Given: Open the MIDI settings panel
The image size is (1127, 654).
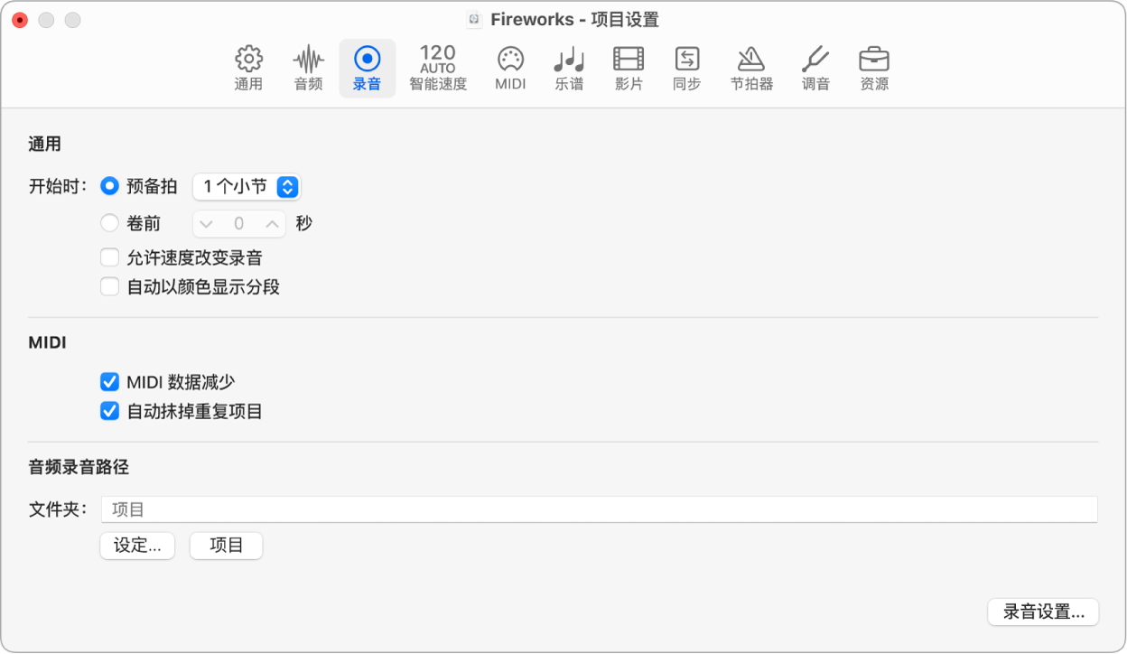Looking at the screenshot, I should point(509,68).
